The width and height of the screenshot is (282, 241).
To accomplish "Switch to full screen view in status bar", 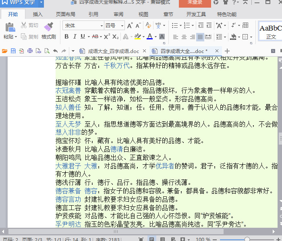I will coord(141,239).
